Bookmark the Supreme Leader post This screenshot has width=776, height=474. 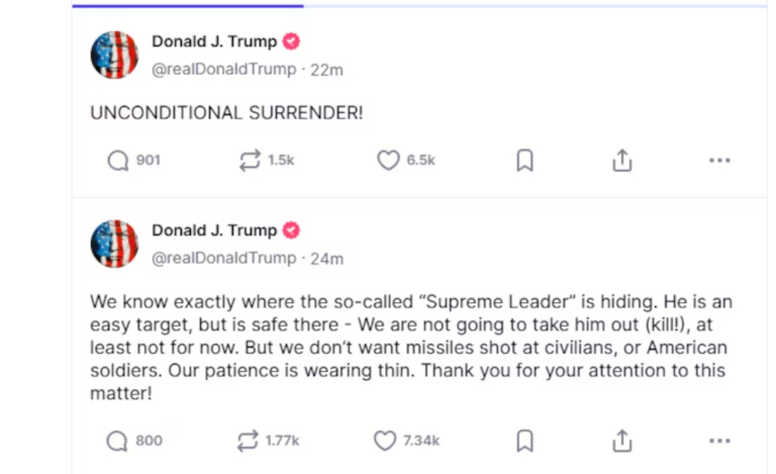pyautogui.click(x=524, y=441)
